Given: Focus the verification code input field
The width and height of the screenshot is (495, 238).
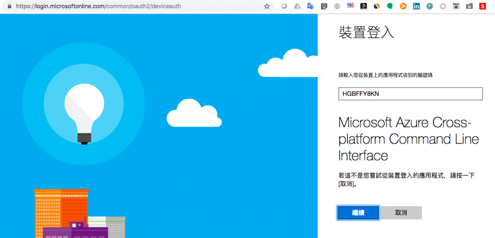Looking at the screenshot, I should 410,94.
